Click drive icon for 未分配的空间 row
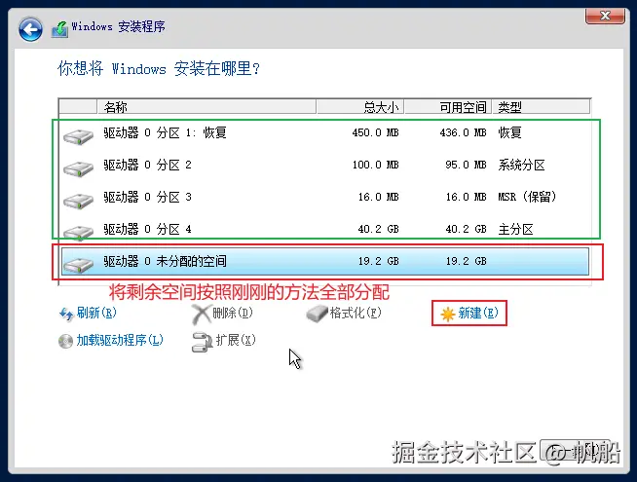 [x=78, y=265]
